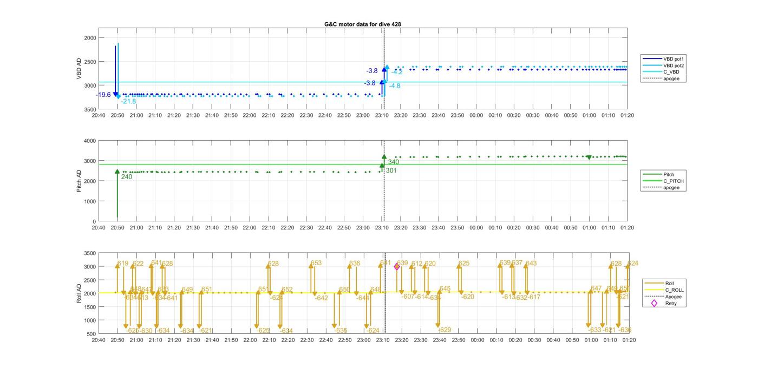Click the '22:00' tick under the Pitch plot
The height and width of the screenshot is (375, 758).
[x=250, y=228]
